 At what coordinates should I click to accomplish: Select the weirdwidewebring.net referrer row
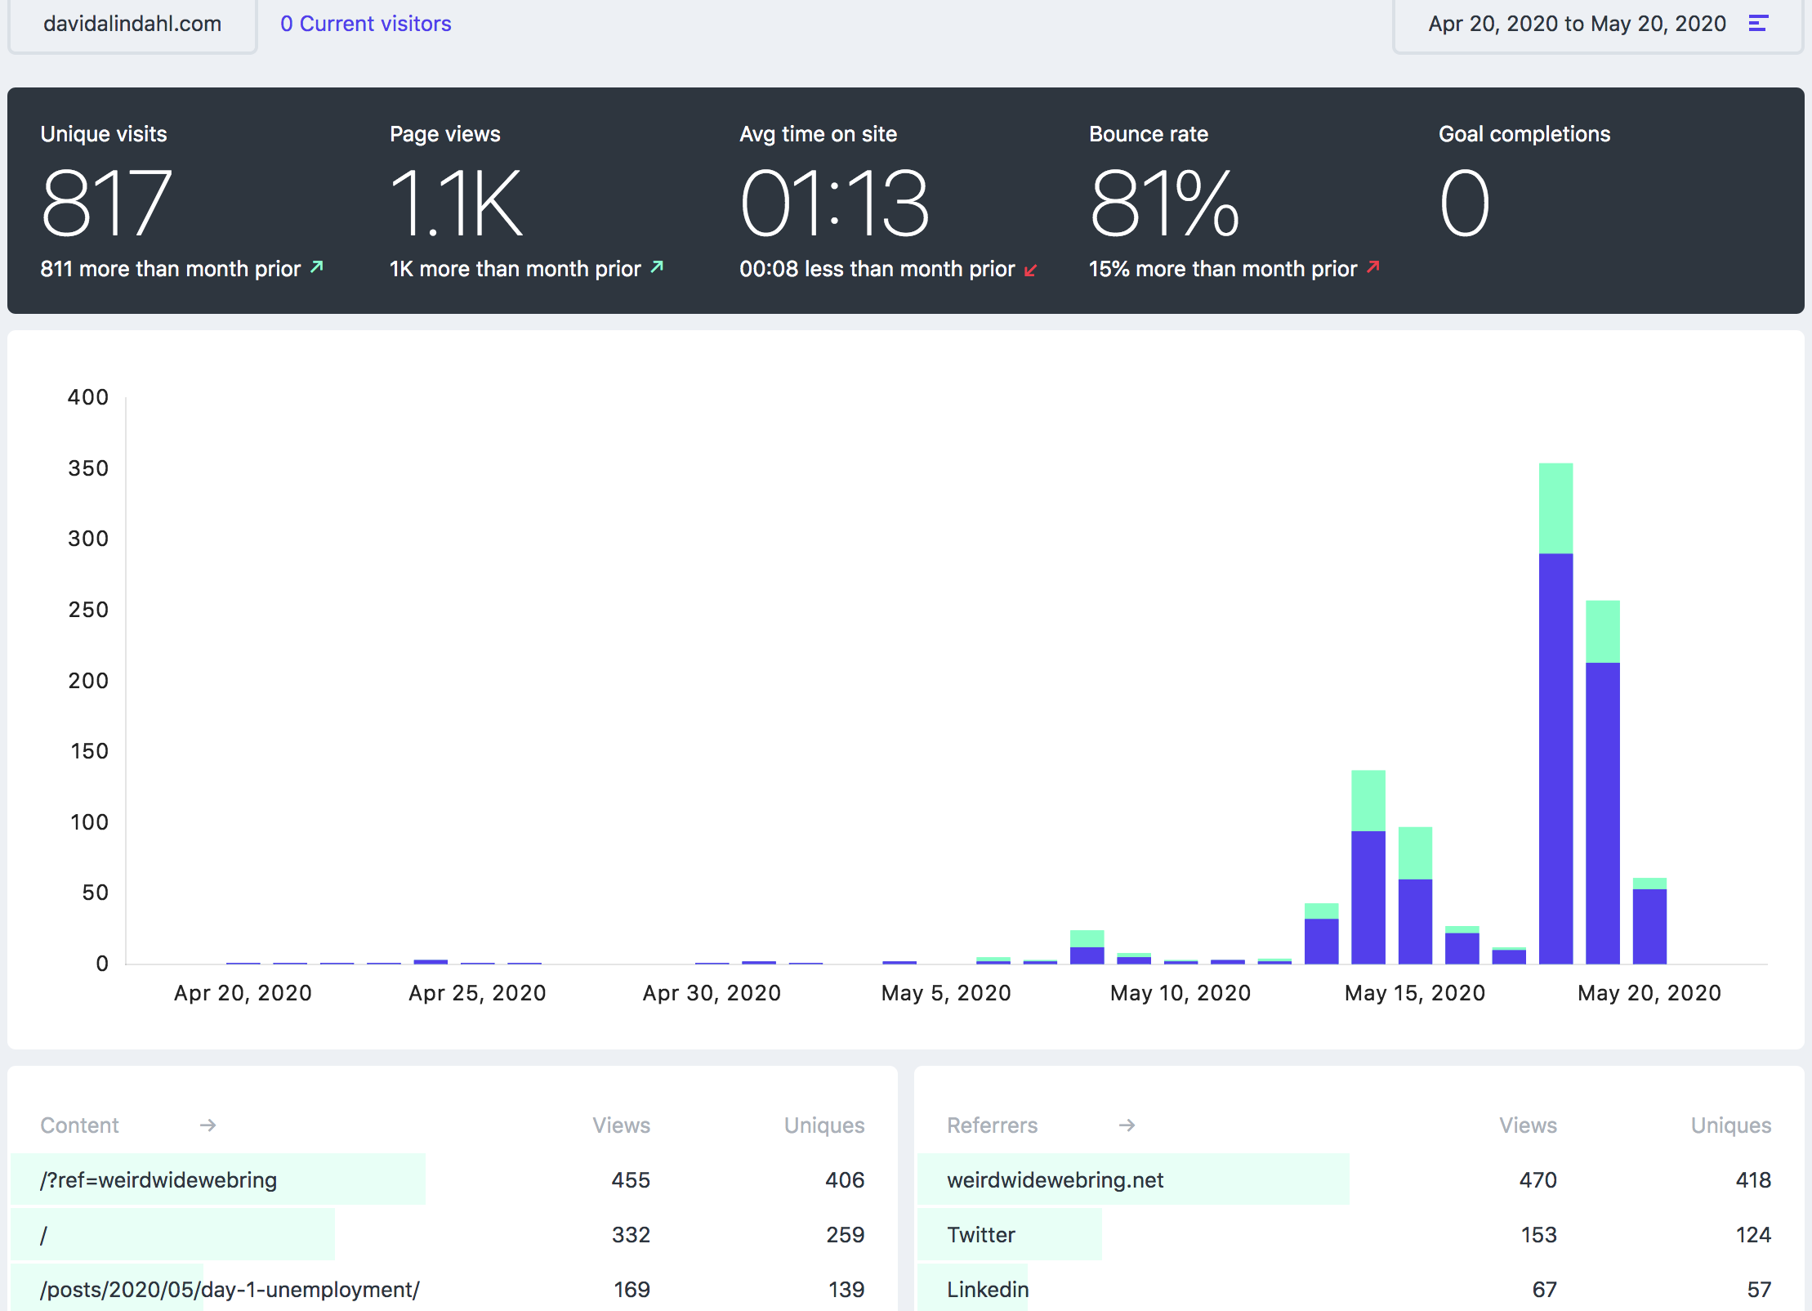[x=1055, y=1179]
